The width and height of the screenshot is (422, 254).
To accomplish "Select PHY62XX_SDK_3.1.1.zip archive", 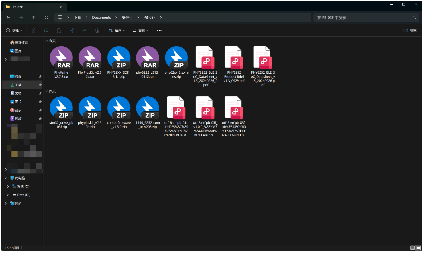I will click(119, 63).
